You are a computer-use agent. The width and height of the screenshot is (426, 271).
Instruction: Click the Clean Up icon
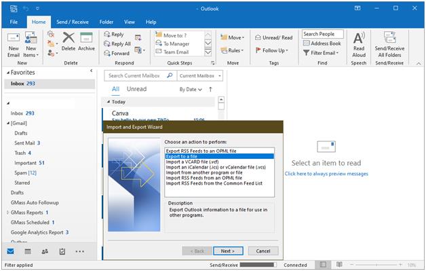pyautogui.click(x=51, y=43)
